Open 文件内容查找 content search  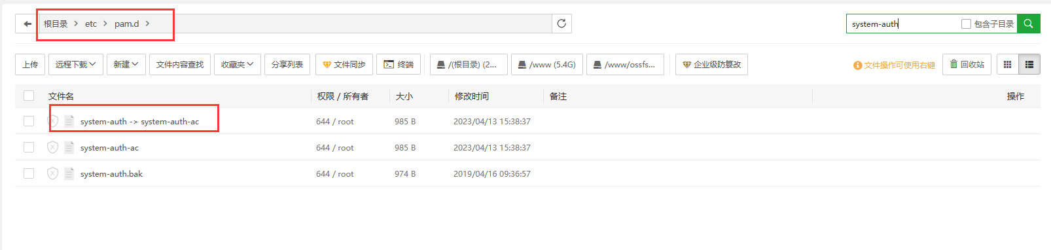180,64
